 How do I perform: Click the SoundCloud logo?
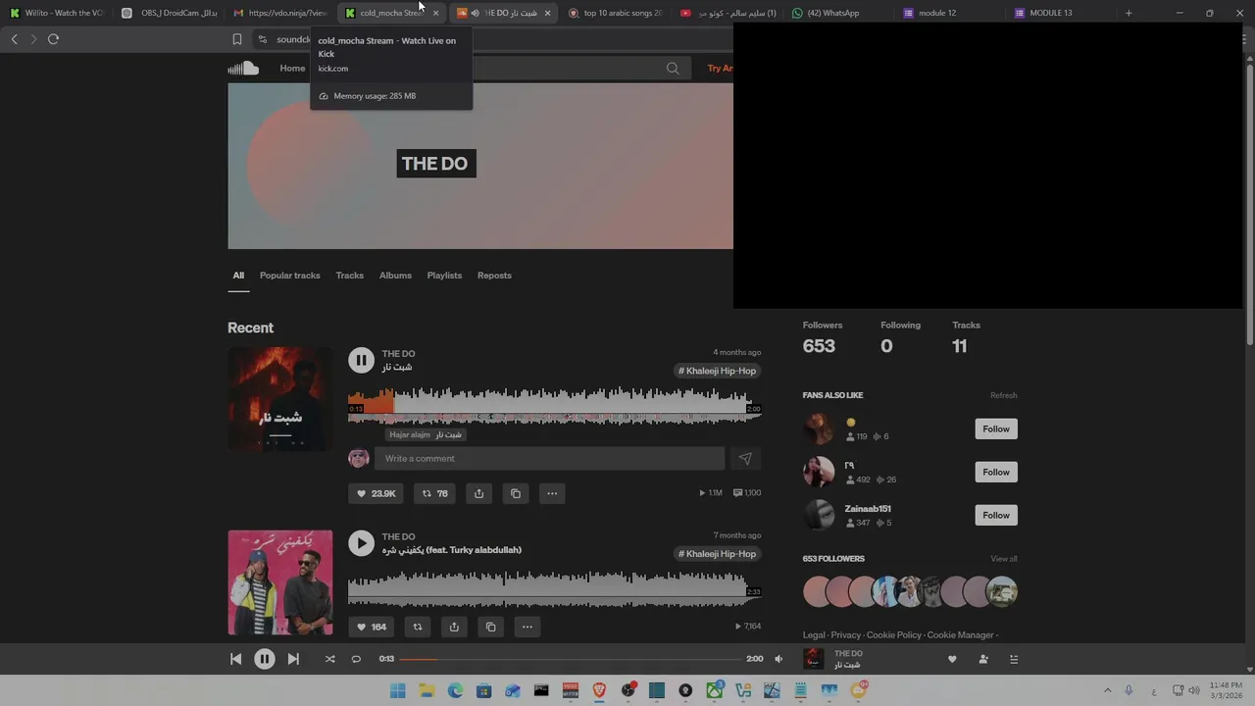[243, 68]
